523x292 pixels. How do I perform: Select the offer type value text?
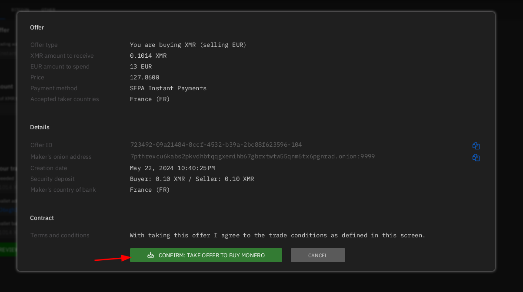pyautogui.click(x=188, y=45)
